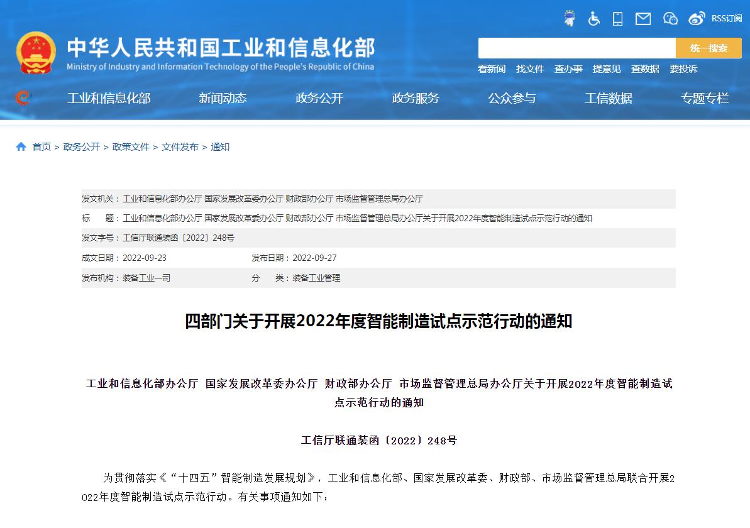Click the 统一搜索 button

[709, 48]
